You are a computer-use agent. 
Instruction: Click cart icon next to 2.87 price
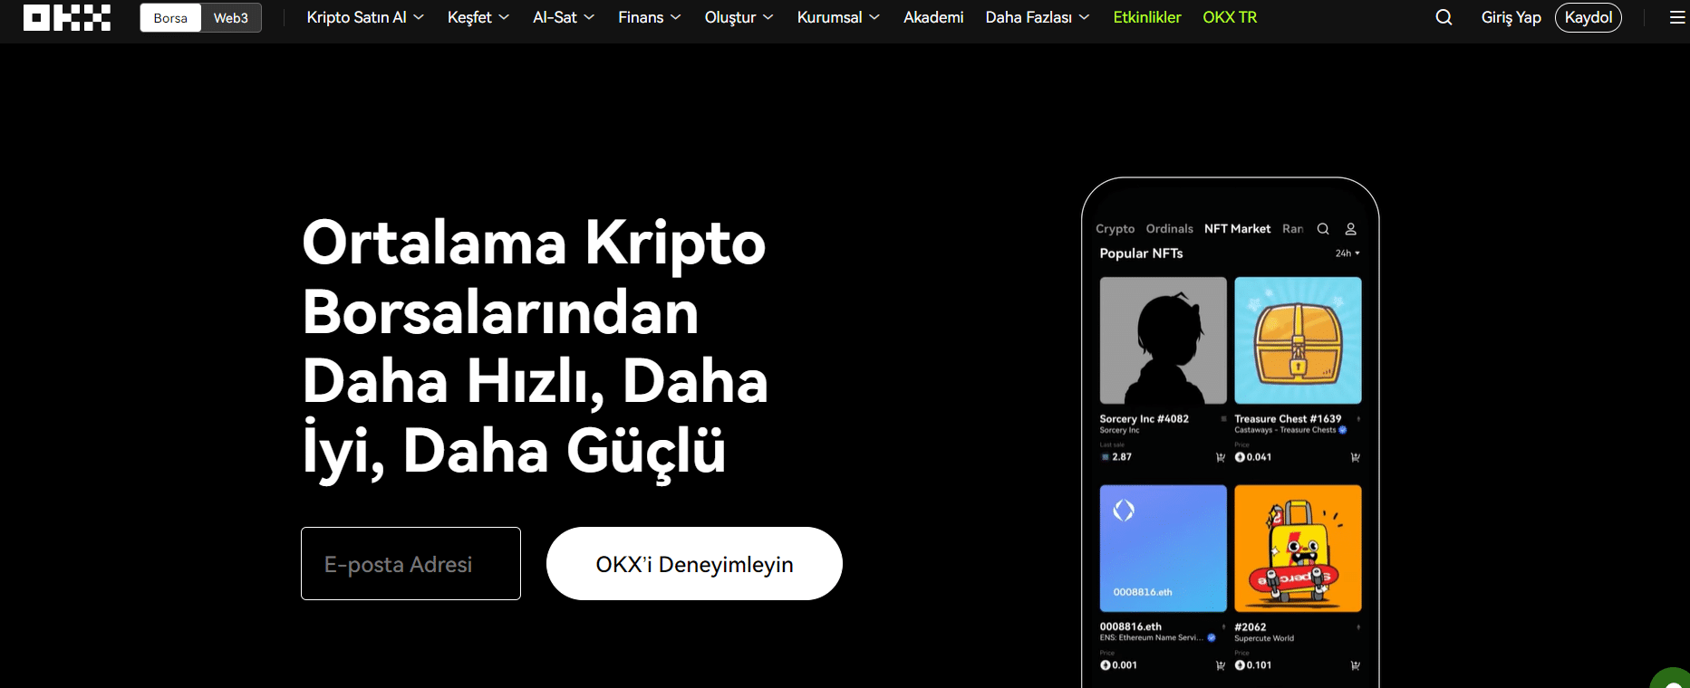click(x=1220, y=457)
